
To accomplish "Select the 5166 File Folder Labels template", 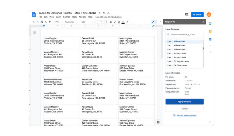I will click(x=184, y=65).
